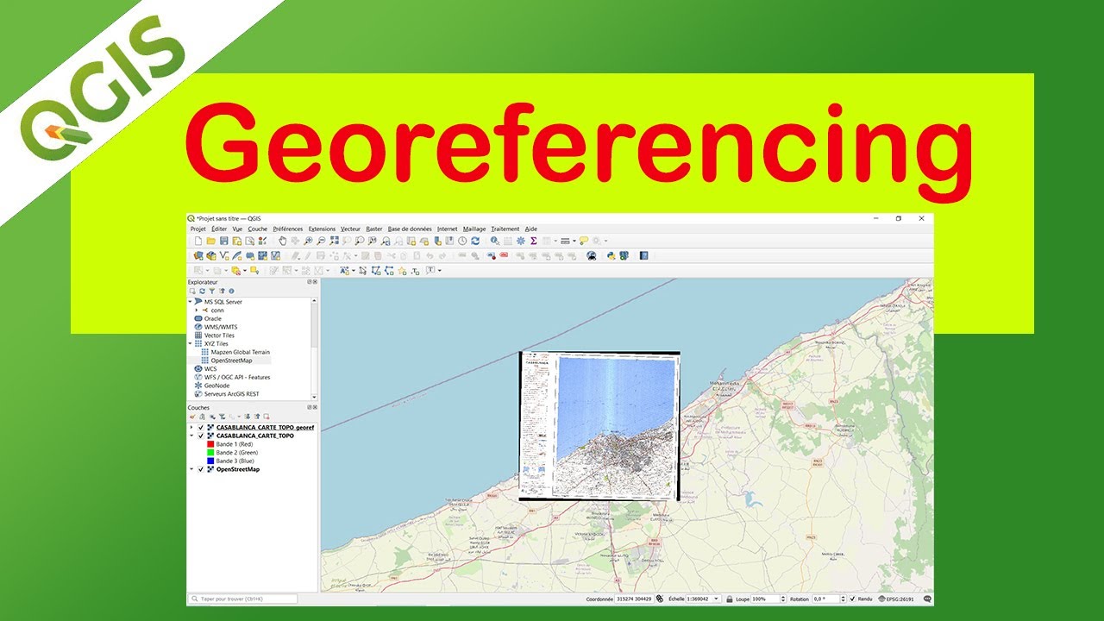1104x621 pixels.
Task: Click the Zoom full extent icon
Action: click(334, 241)
